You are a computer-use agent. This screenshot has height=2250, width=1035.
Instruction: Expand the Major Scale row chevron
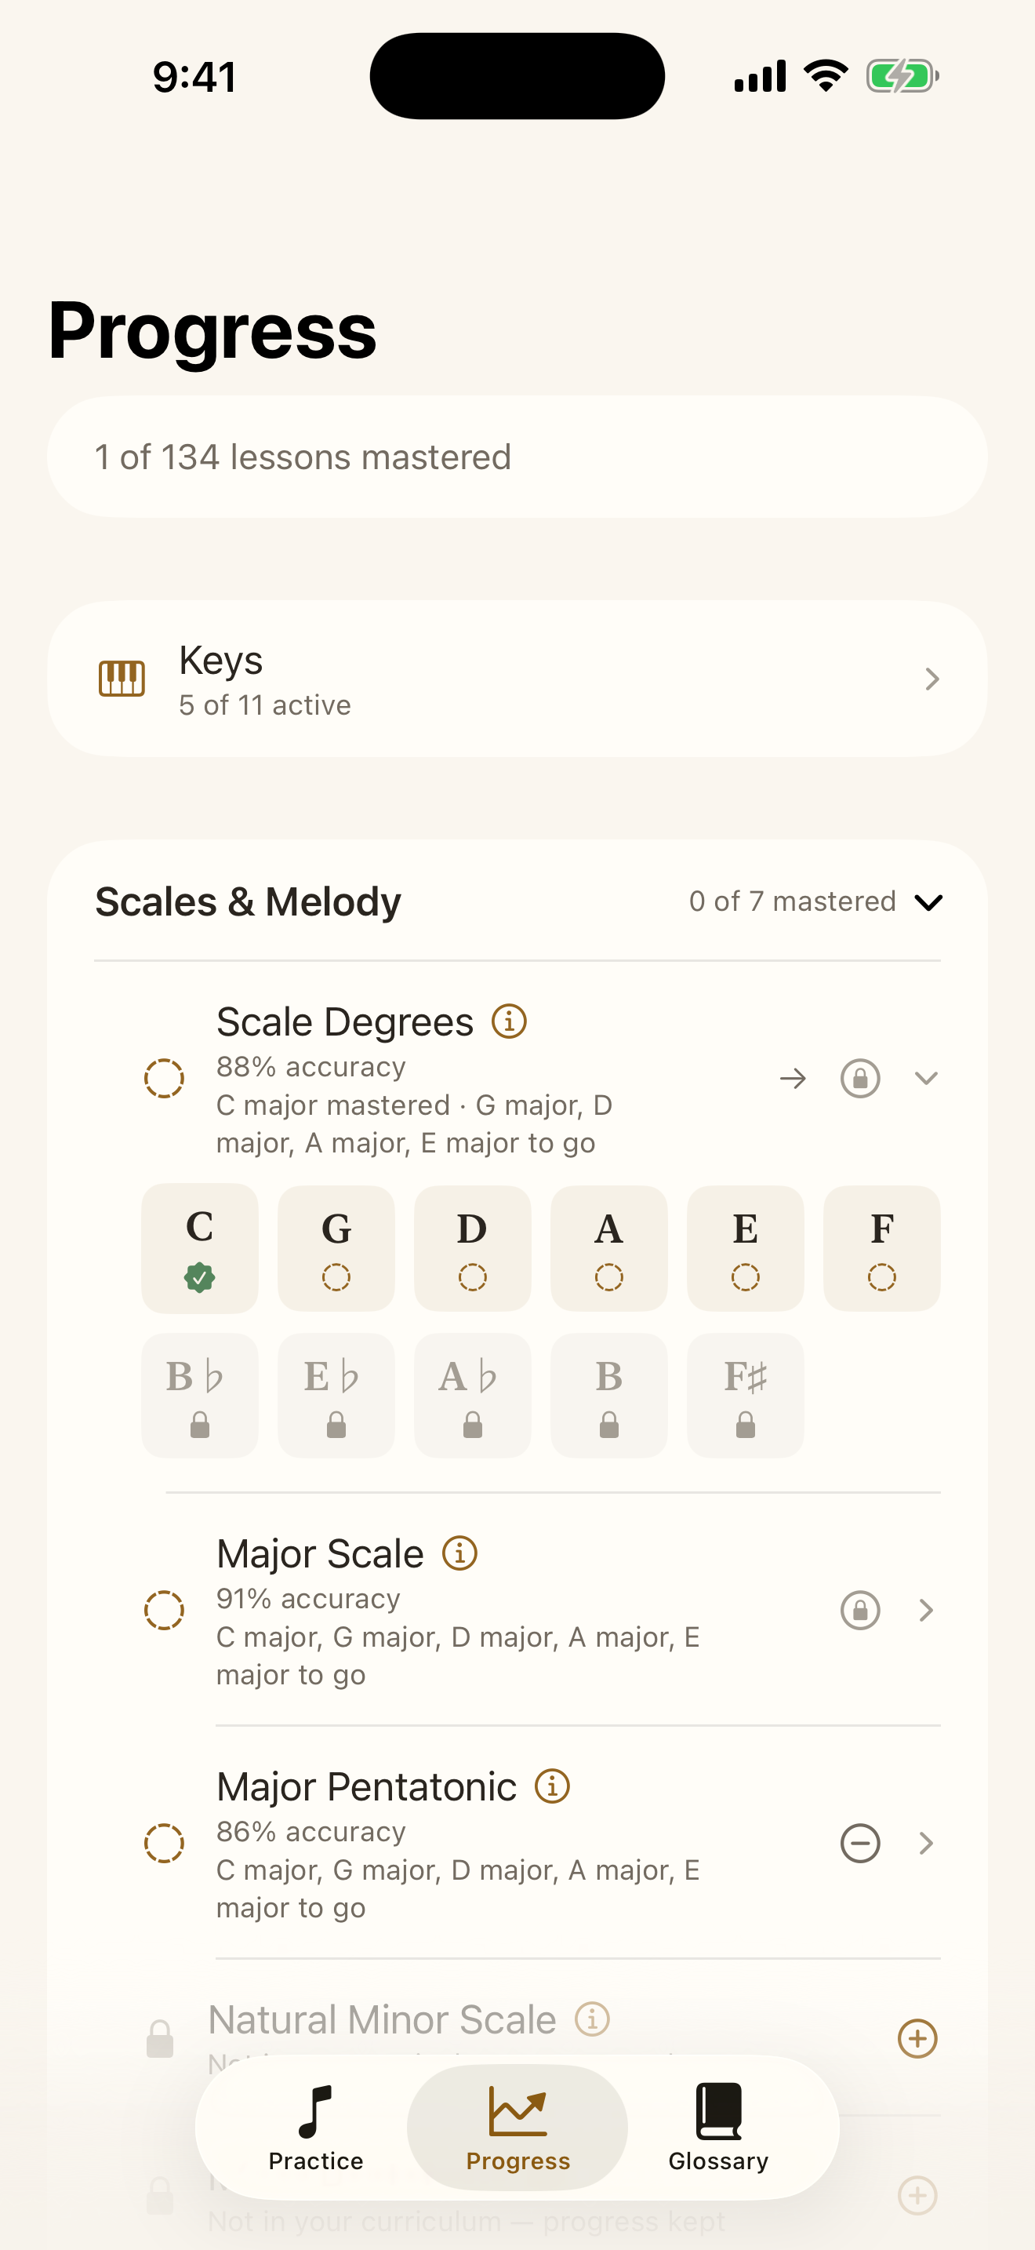[926, 1610]
